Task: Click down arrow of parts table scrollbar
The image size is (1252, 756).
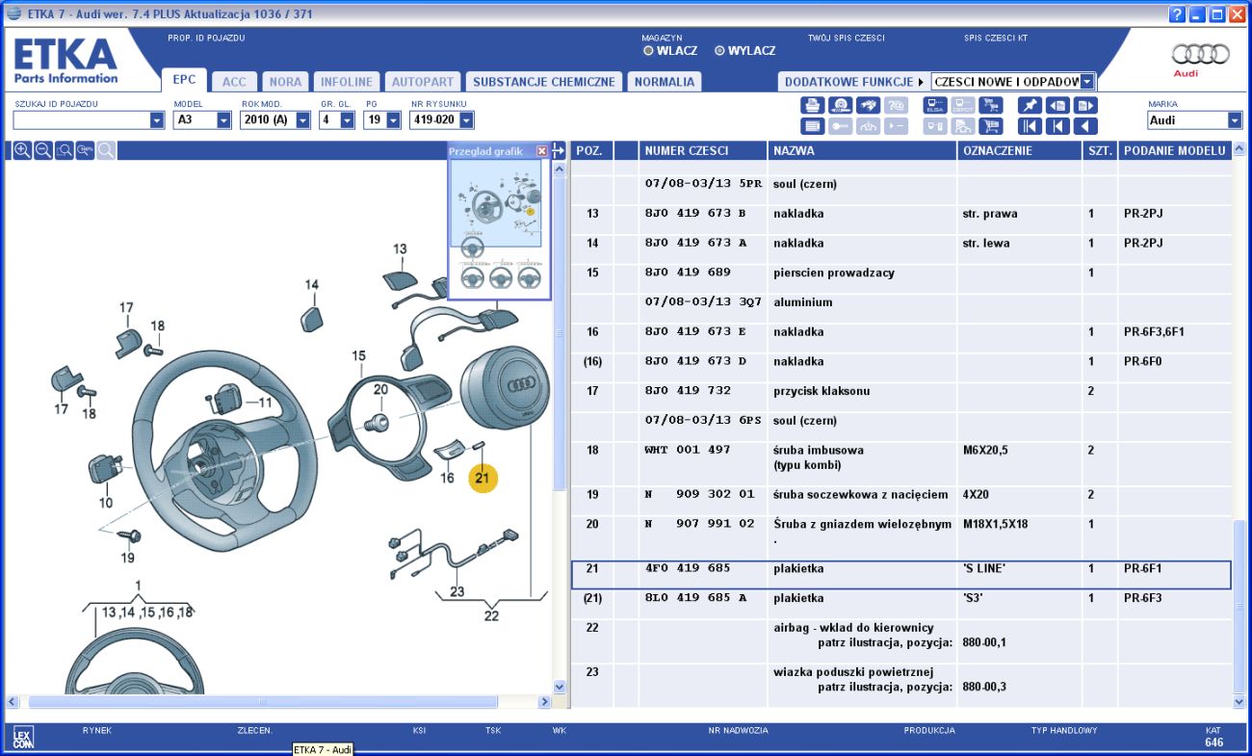Action: point(1239,702)
